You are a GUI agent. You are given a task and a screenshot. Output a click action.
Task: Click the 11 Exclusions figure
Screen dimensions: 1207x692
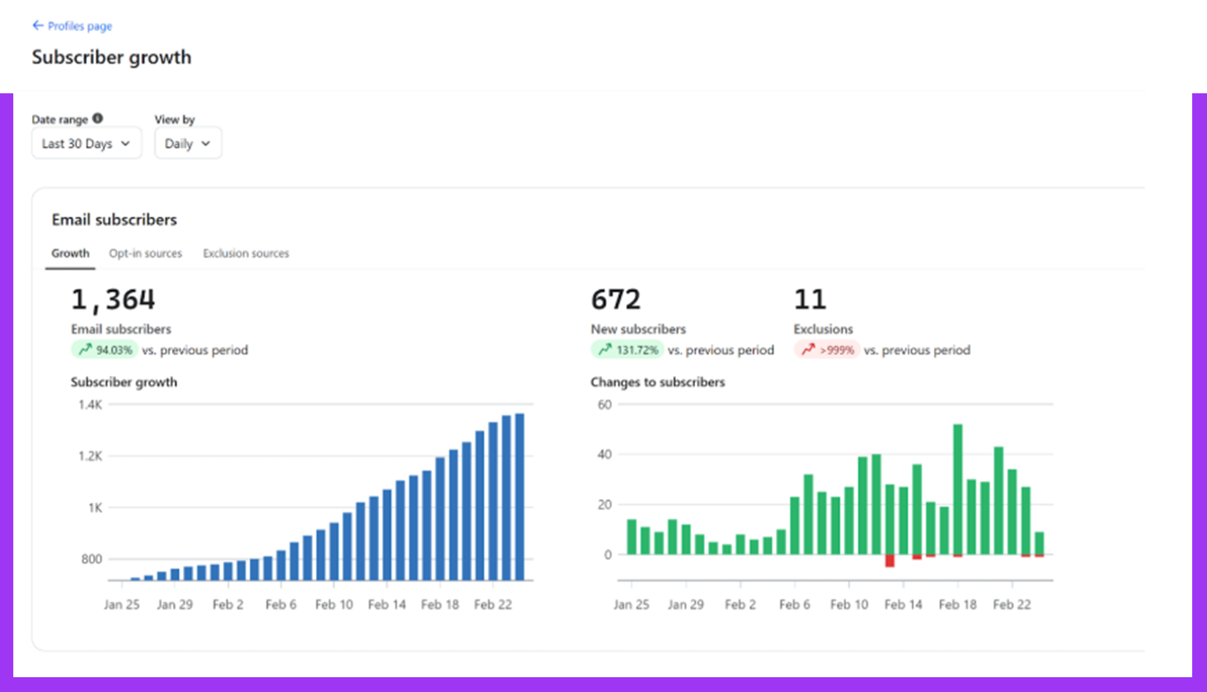click(809, 300)
